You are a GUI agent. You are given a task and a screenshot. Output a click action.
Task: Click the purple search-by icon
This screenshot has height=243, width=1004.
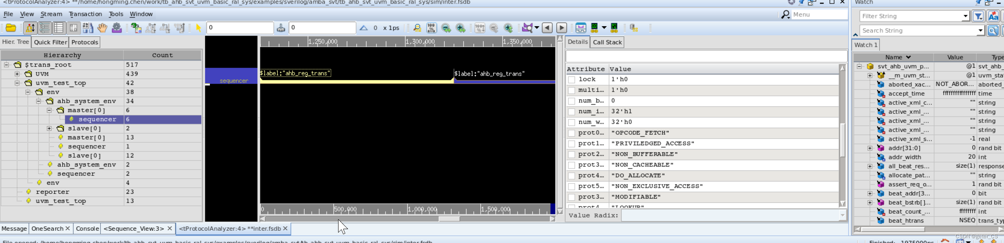[x=527, y=28]
